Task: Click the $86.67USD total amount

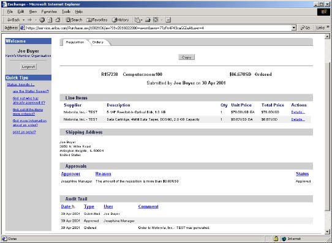Action: click(x=240, y=75)
